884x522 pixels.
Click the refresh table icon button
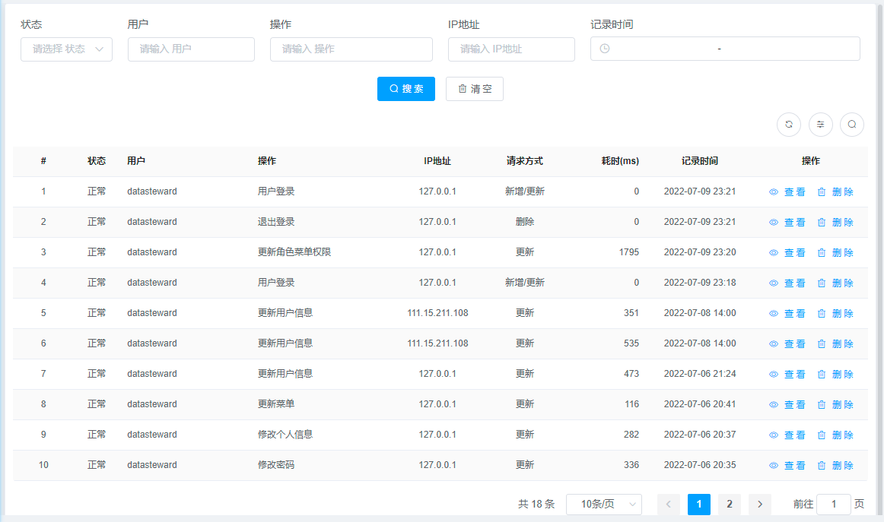tap(789, 125)
